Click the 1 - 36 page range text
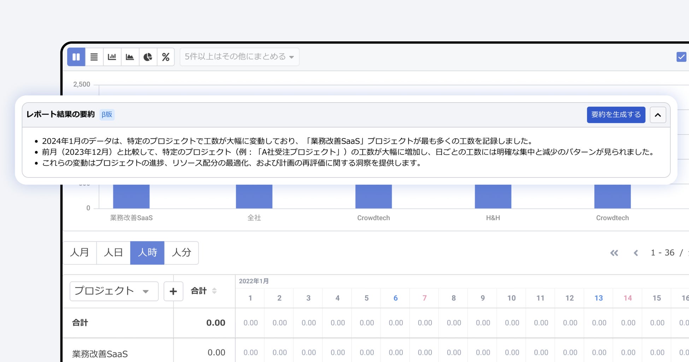Viewport: 689px width, 362px height. 662,253
